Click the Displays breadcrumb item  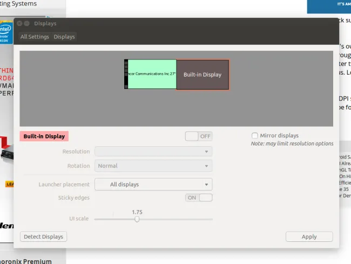(64, 37)
